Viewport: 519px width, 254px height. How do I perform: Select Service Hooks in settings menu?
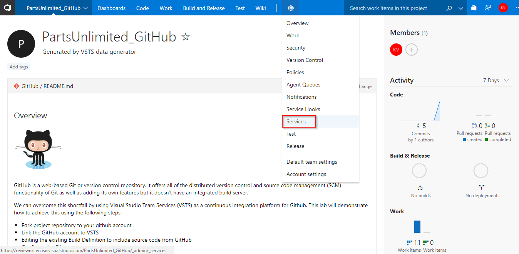tap(320, 109)
